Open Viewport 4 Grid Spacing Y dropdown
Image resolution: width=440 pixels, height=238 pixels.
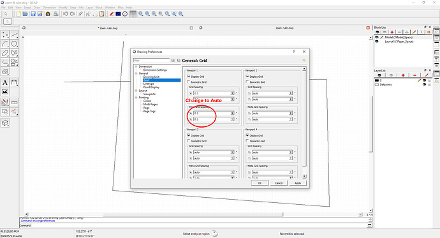click(291, 158)
